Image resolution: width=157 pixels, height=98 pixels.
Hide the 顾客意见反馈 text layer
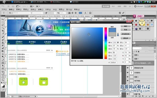click(128, 68)
